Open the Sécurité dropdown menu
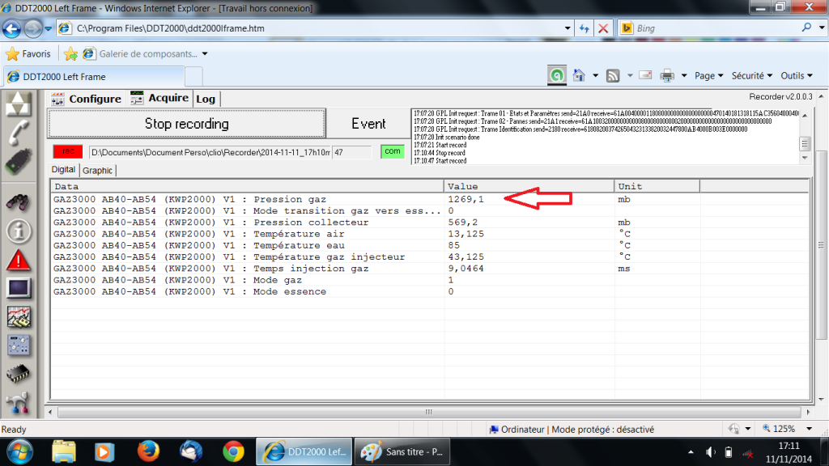The width and height of the screenshot is (829, 466). (751, 75)
